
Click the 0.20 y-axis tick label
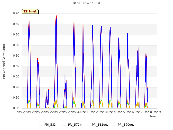16,87
